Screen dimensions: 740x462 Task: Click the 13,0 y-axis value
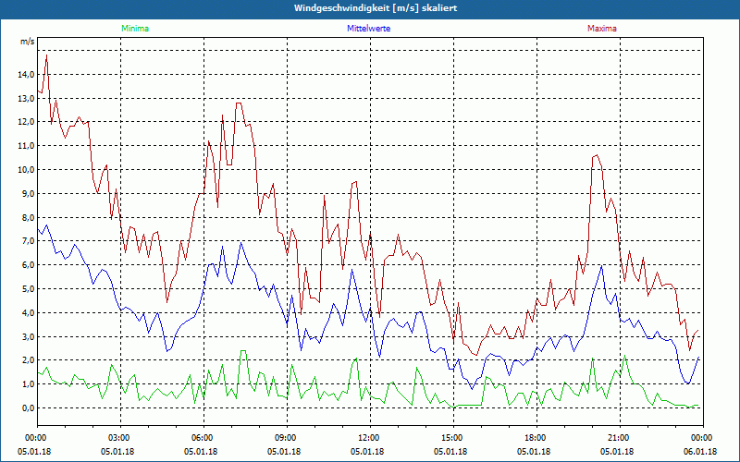[x=26, y=99]
